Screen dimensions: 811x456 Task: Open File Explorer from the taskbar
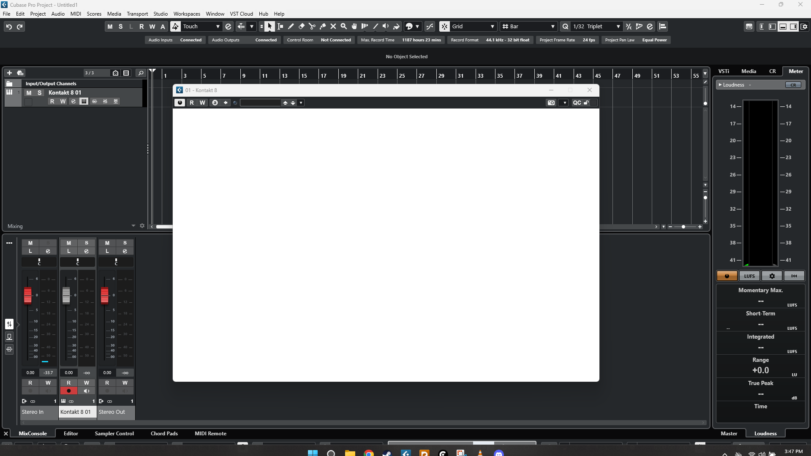[350, 453]
